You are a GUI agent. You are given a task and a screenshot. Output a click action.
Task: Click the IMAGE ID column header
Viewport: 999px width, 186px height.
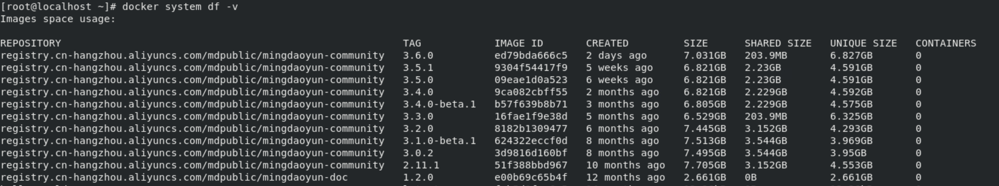518,43
